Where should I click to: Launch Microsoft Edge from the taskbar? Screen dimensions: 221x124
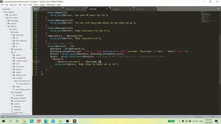point(46,121)
